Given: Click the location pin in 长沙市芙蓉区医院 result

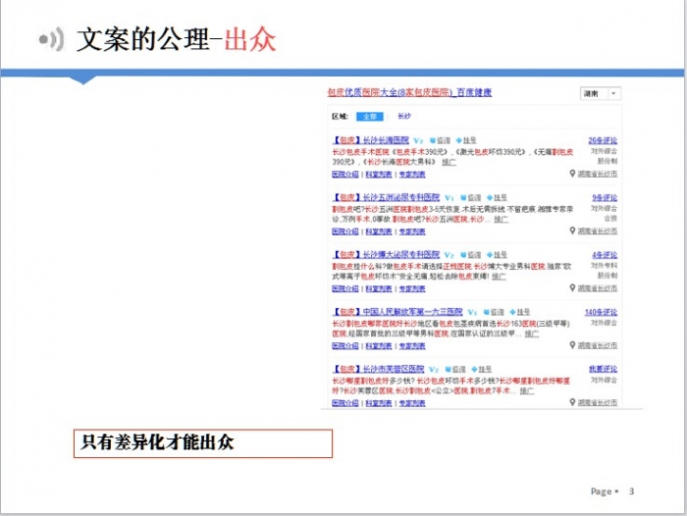Looking at the screenshot, I should coord(573,402).
